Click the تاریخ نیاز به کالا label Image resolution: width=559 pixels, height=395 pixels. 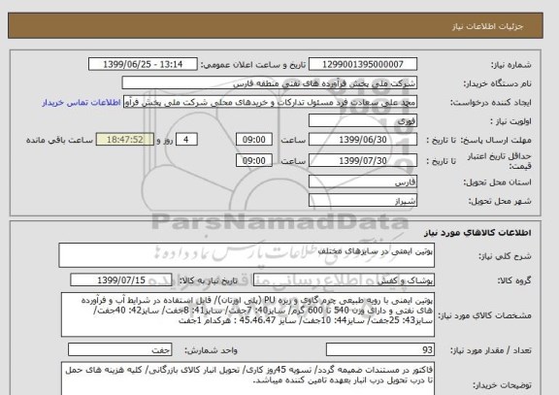coord(208,280)
